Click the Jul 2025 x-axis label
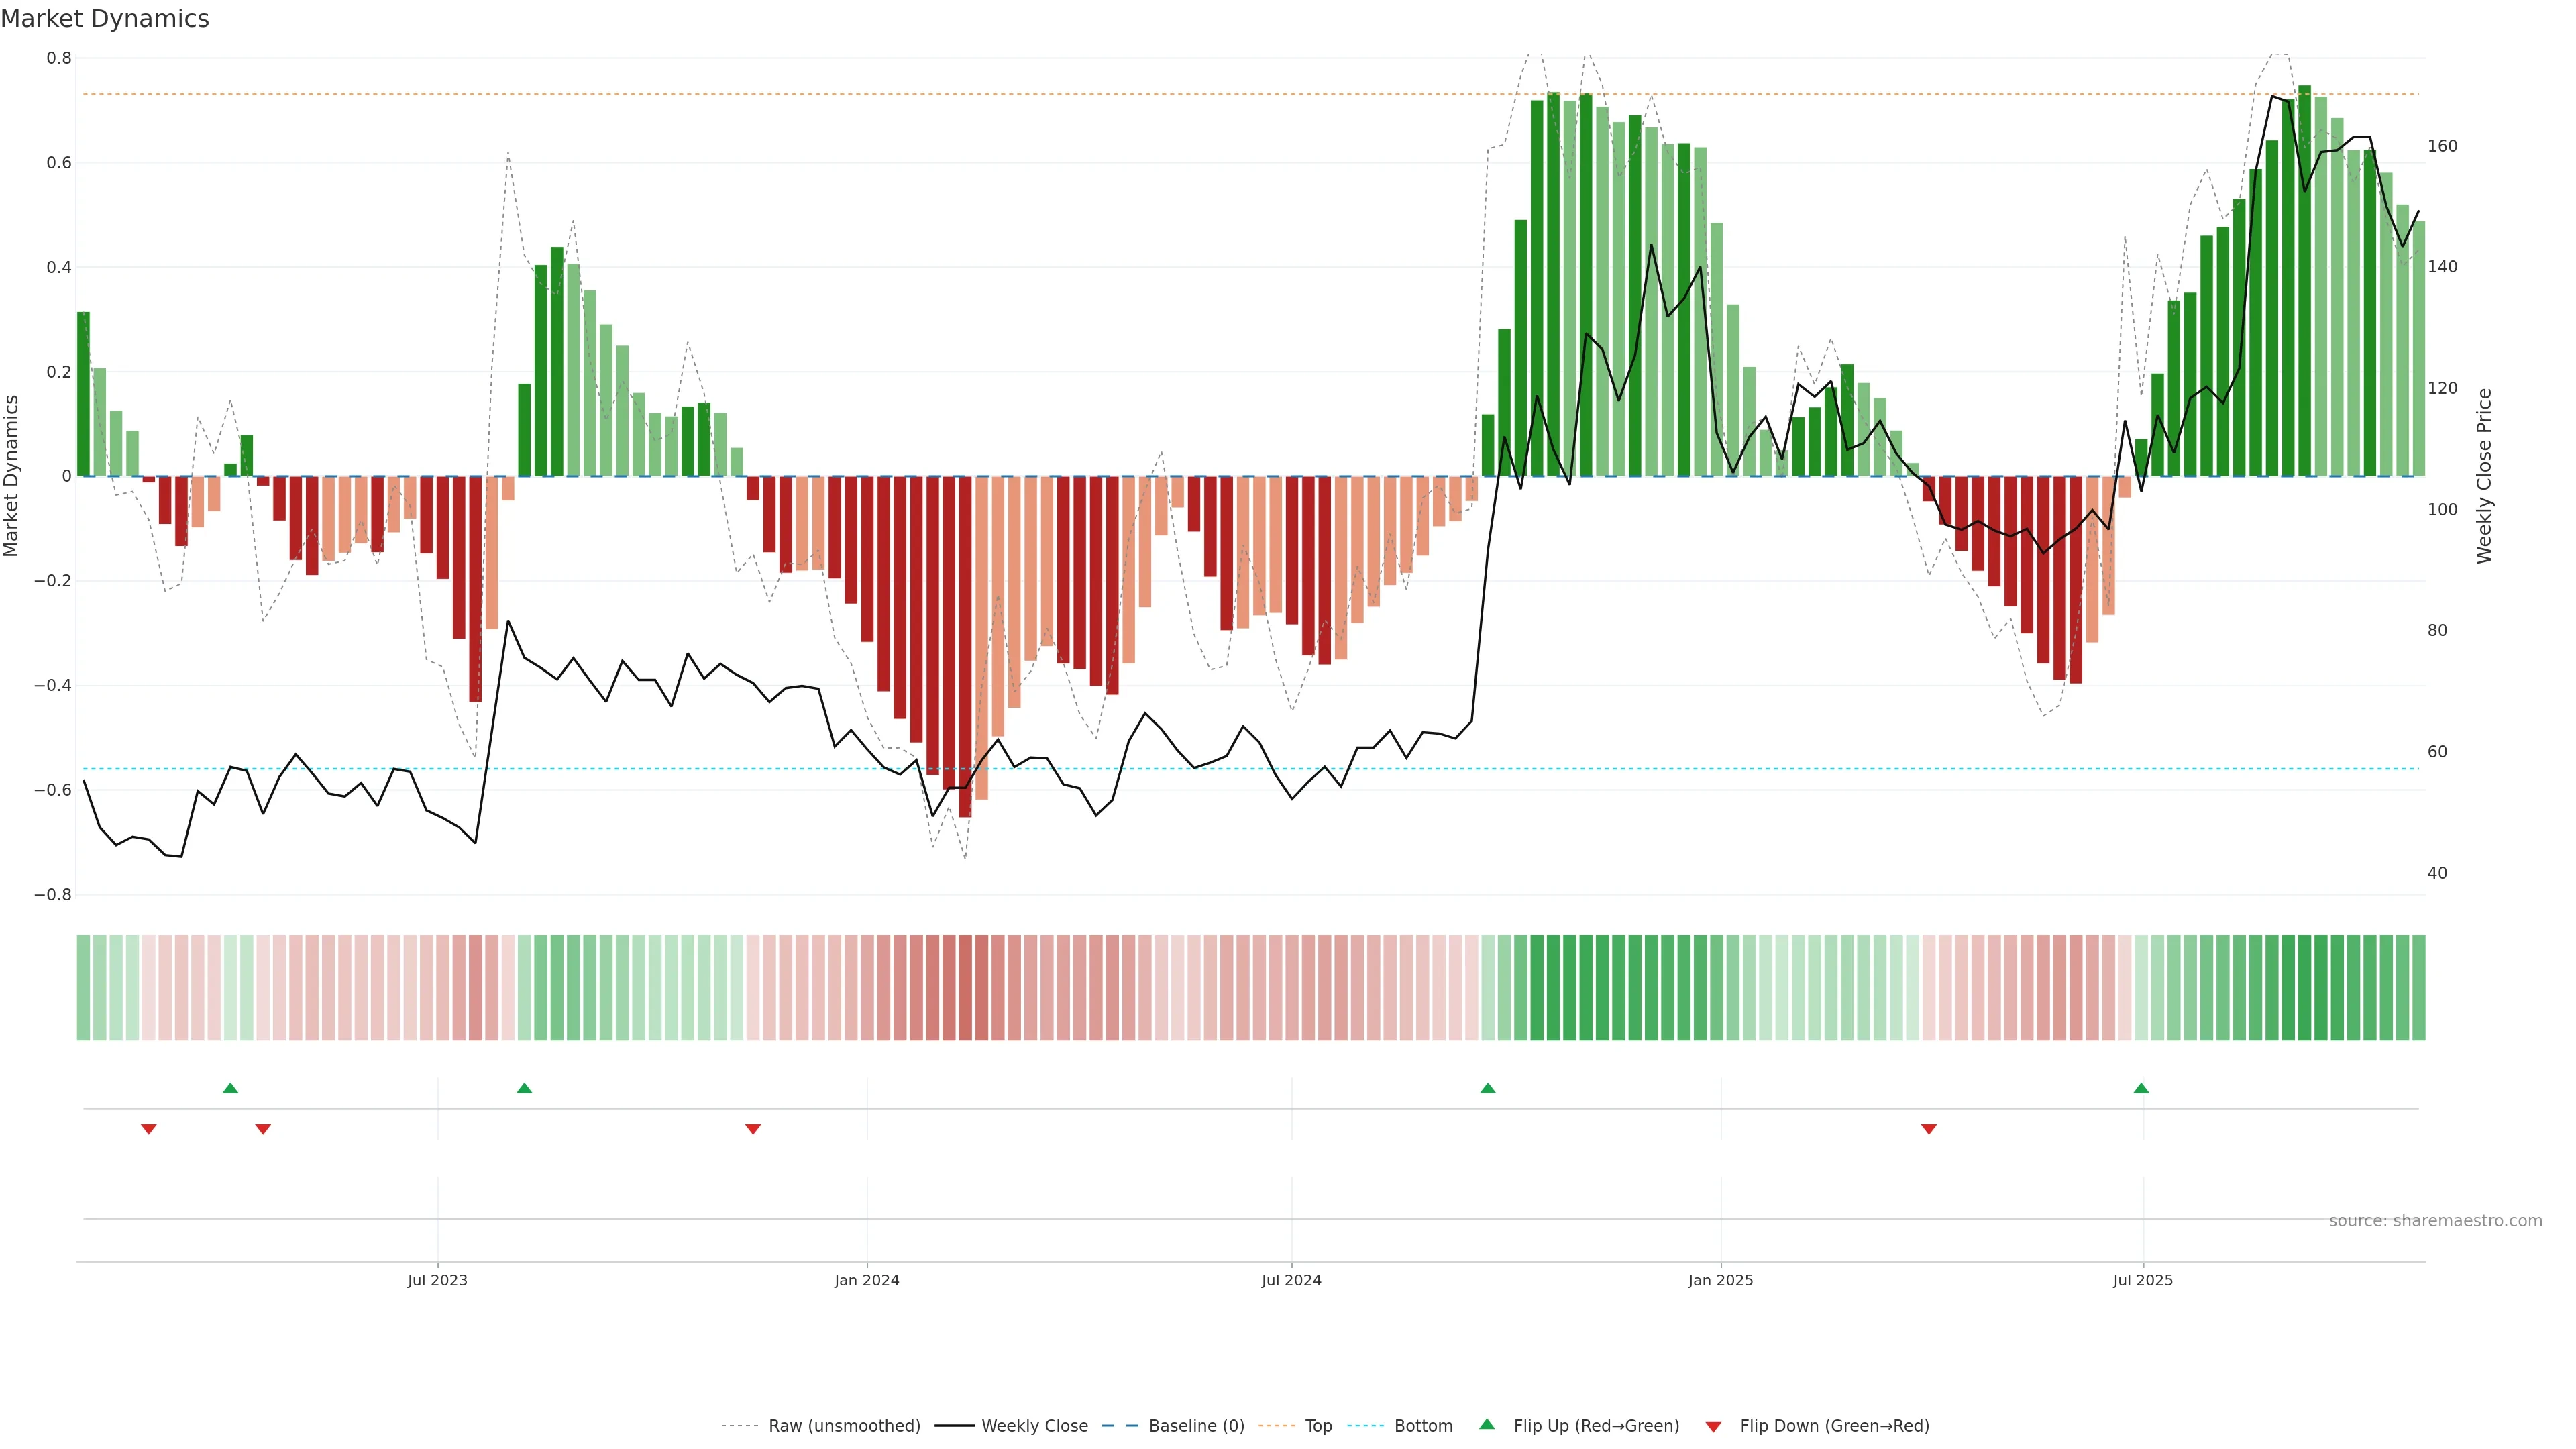 coord(2143,1280)
